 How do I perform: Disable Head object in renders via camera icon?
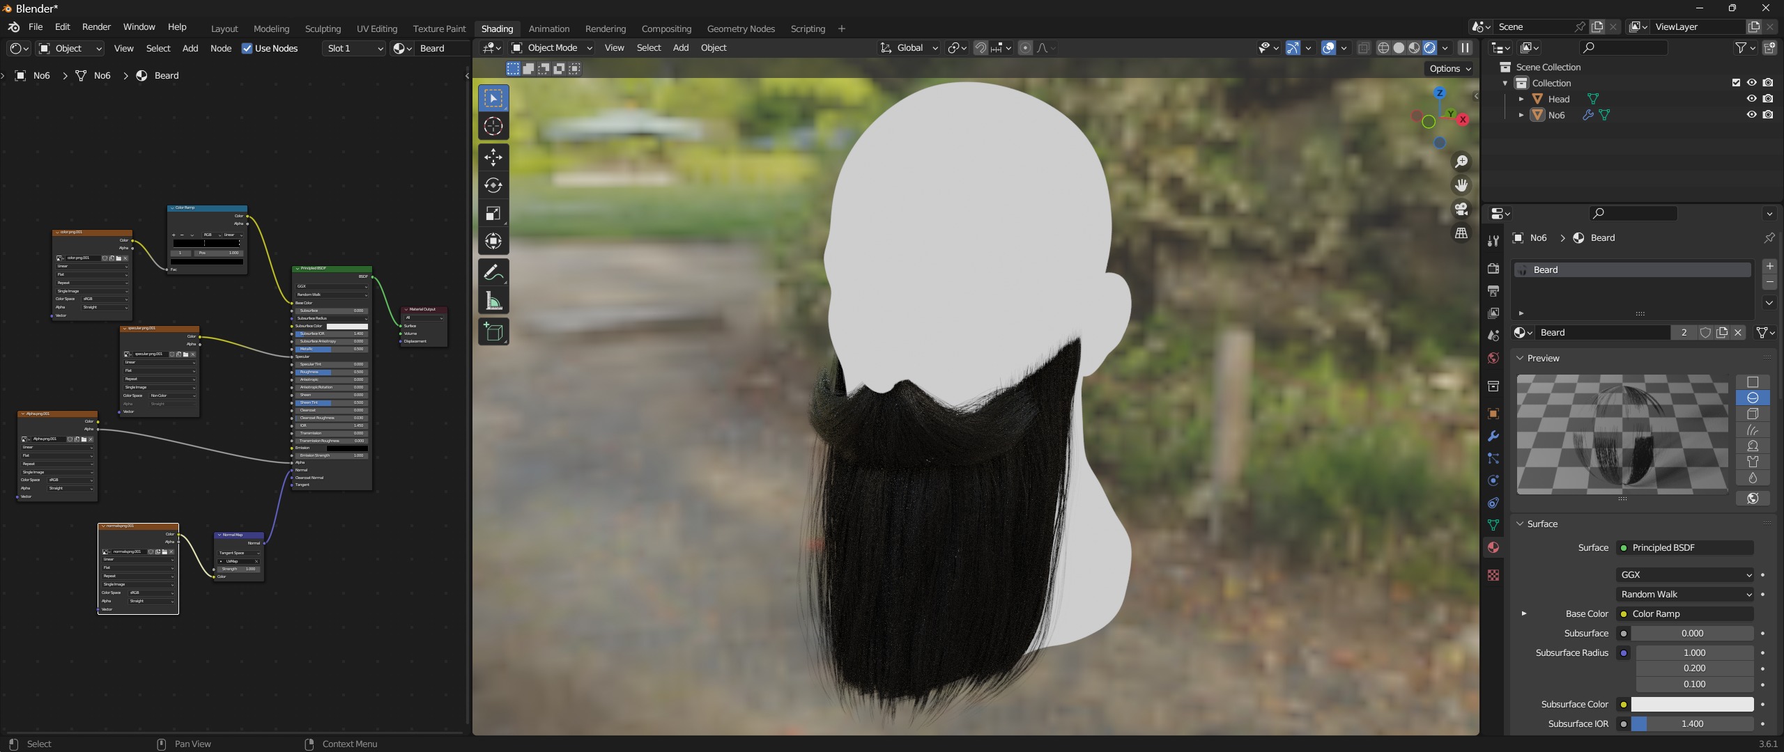(1768, 99)
